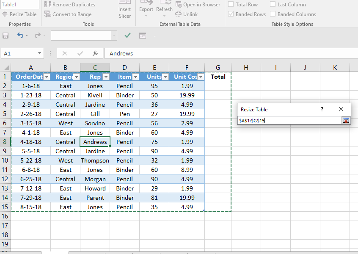Select Convert to Range

coord(68,14)
